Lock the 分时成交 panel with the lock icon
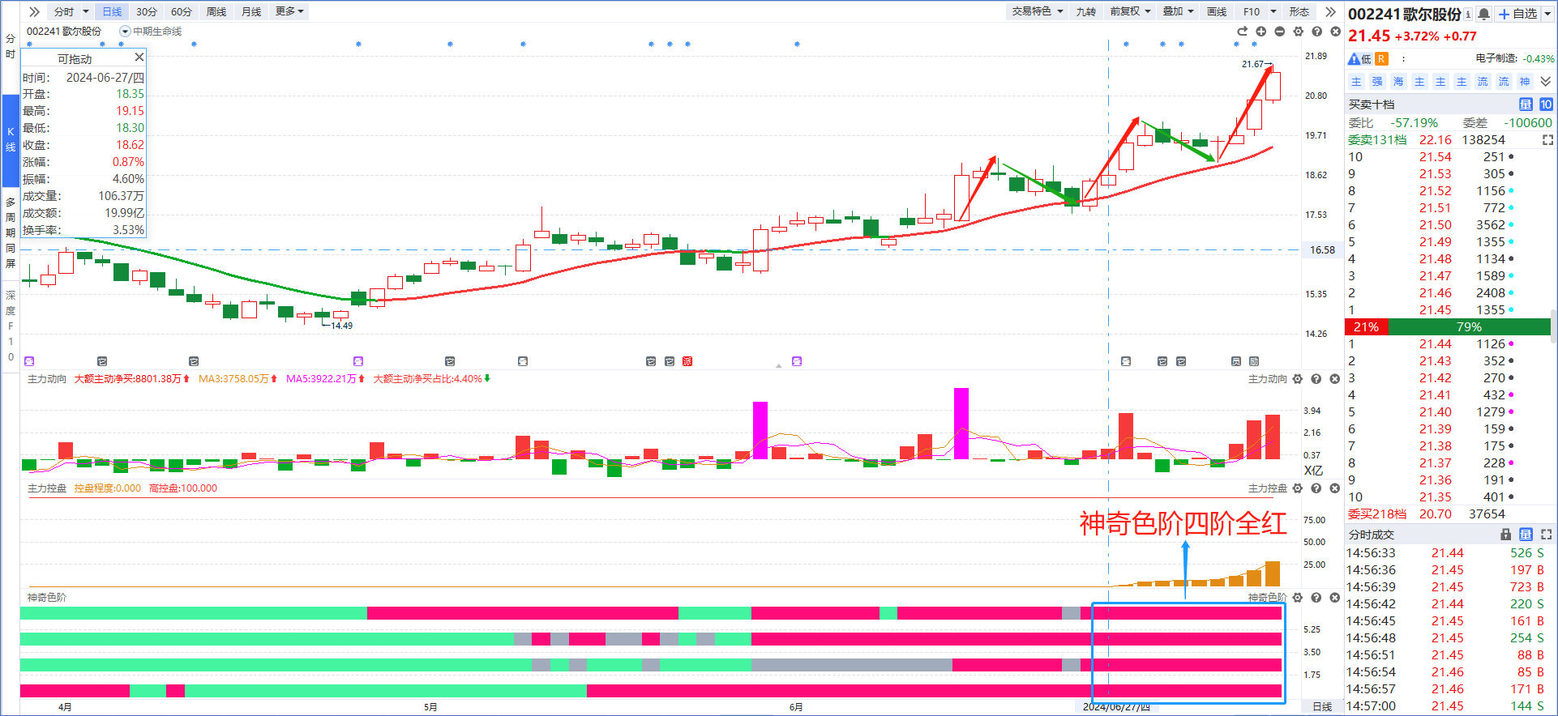1558x716 pixels. point(1505,535)
